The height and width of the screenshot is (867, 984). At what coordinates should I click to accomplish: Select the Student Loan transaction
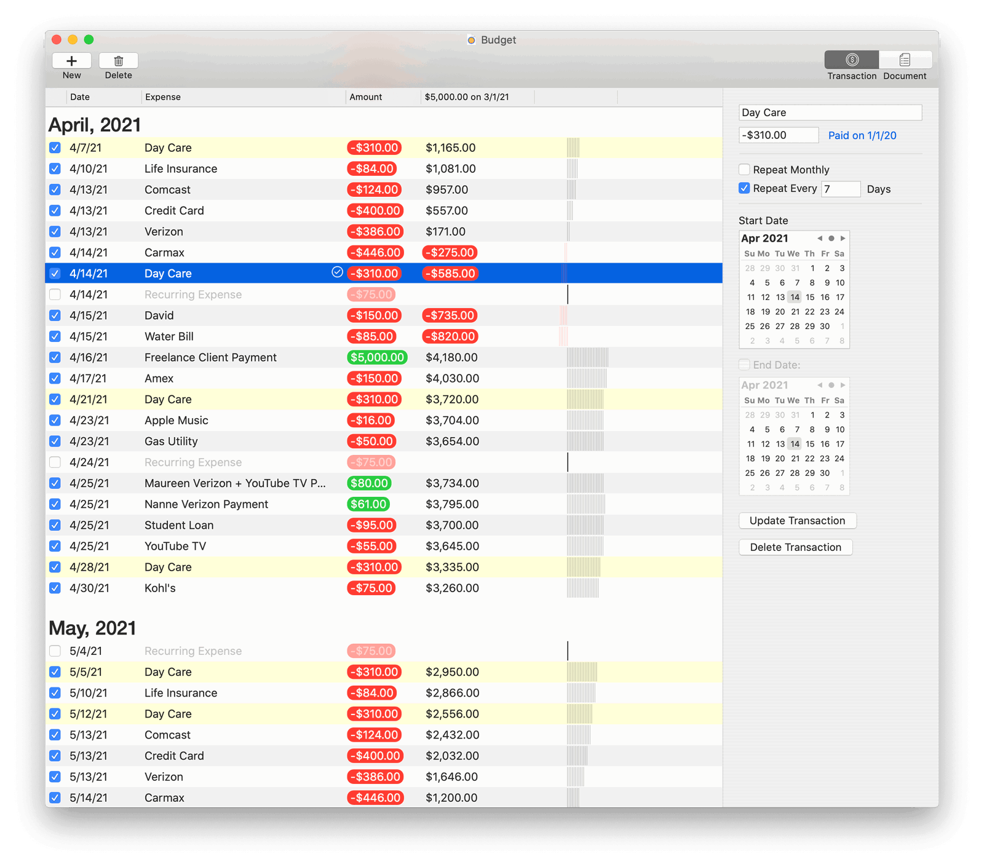(384, 525)
